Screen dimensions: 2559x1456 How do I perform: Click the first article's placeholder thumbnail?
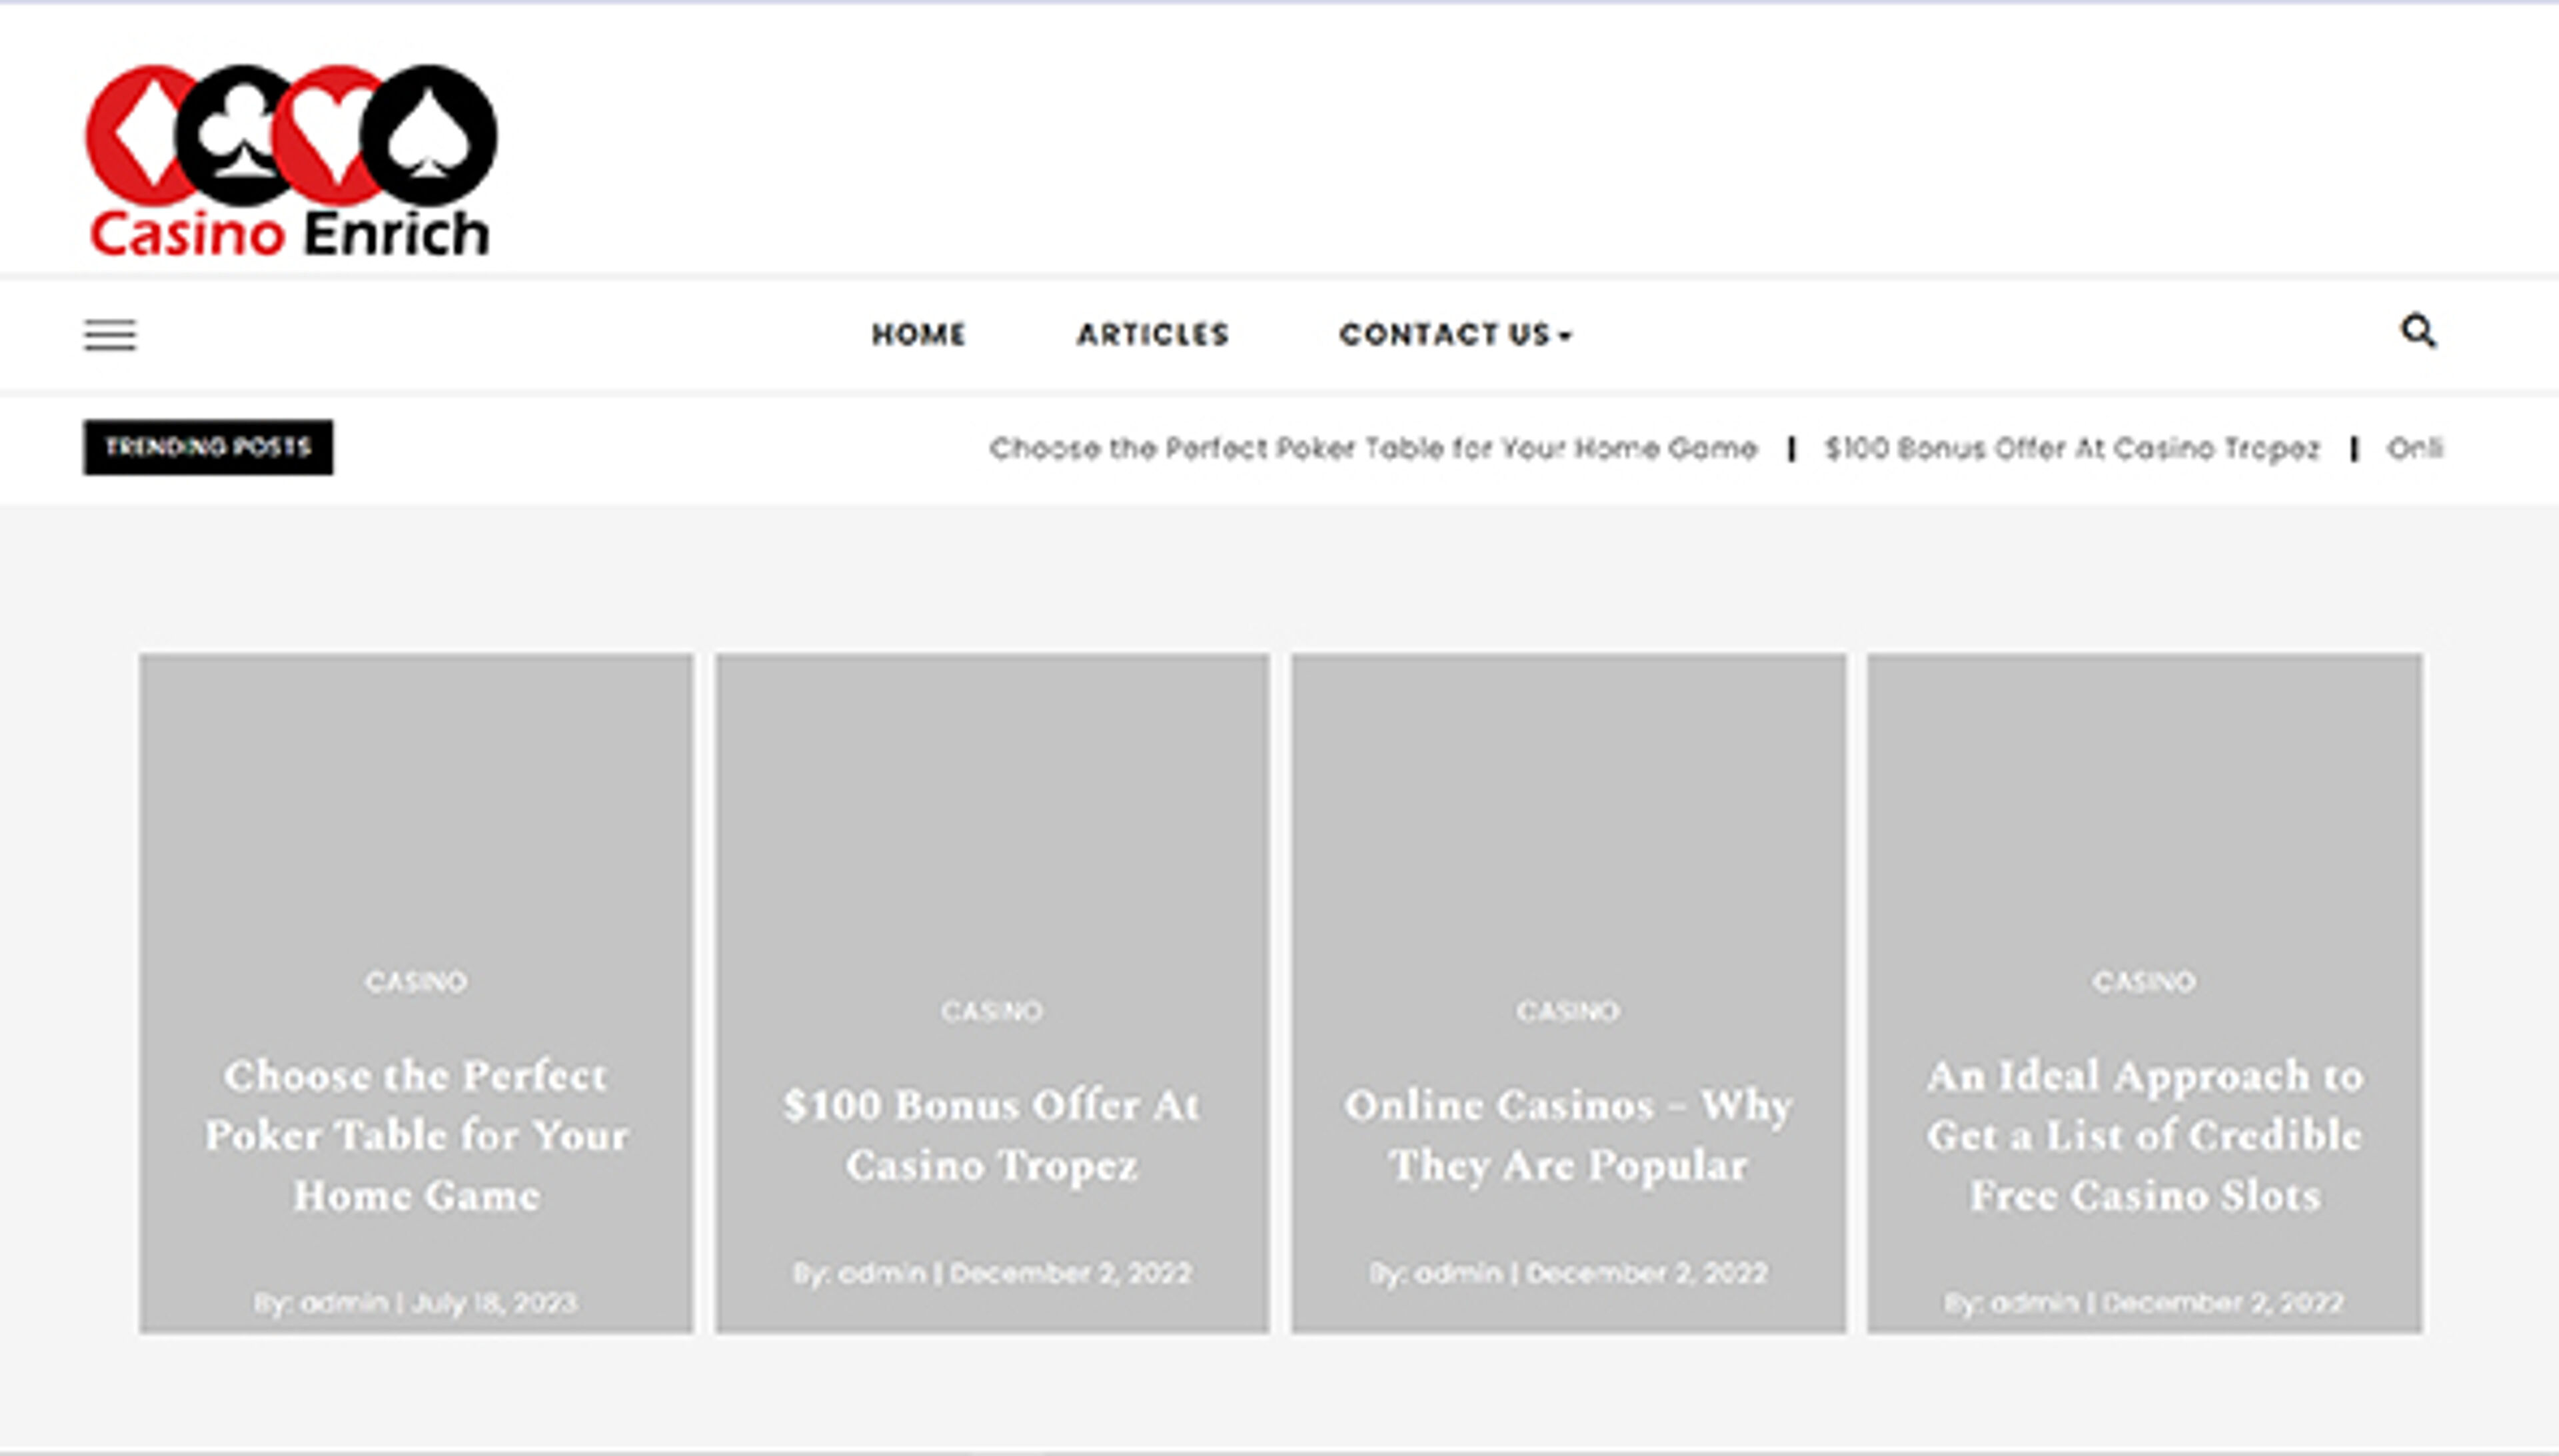(x=414, y=800)
